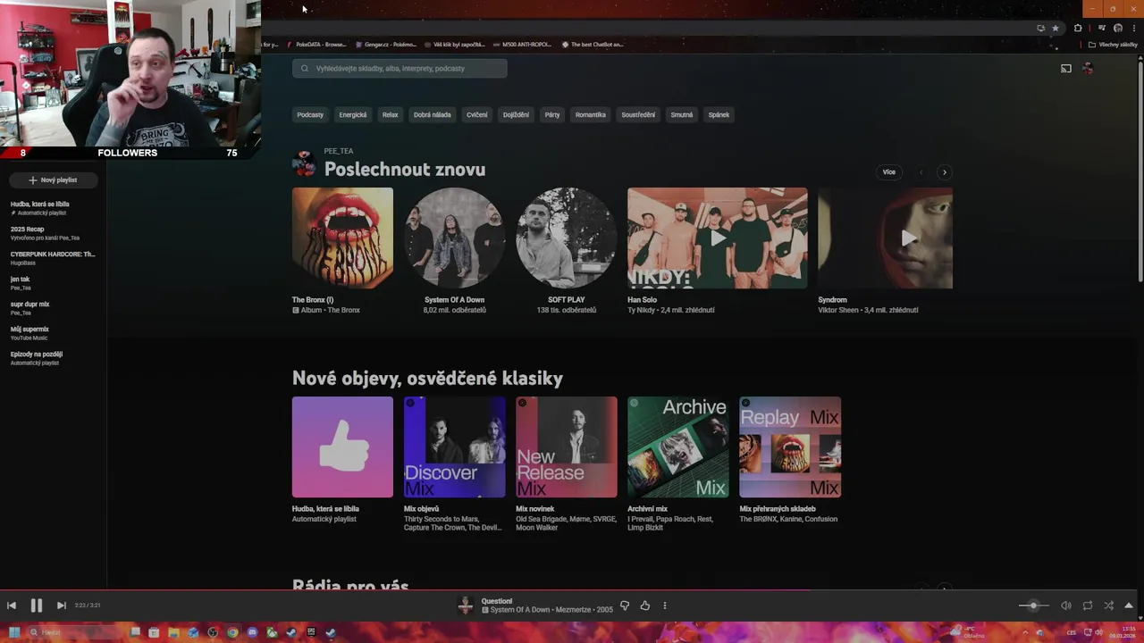Open the Všechny záložky bookmarks folder

[x=1113, y=44]
